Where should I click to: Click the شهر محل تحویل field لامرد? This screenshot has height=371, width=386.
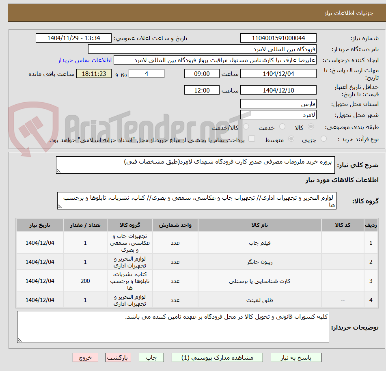click(278, 115)
